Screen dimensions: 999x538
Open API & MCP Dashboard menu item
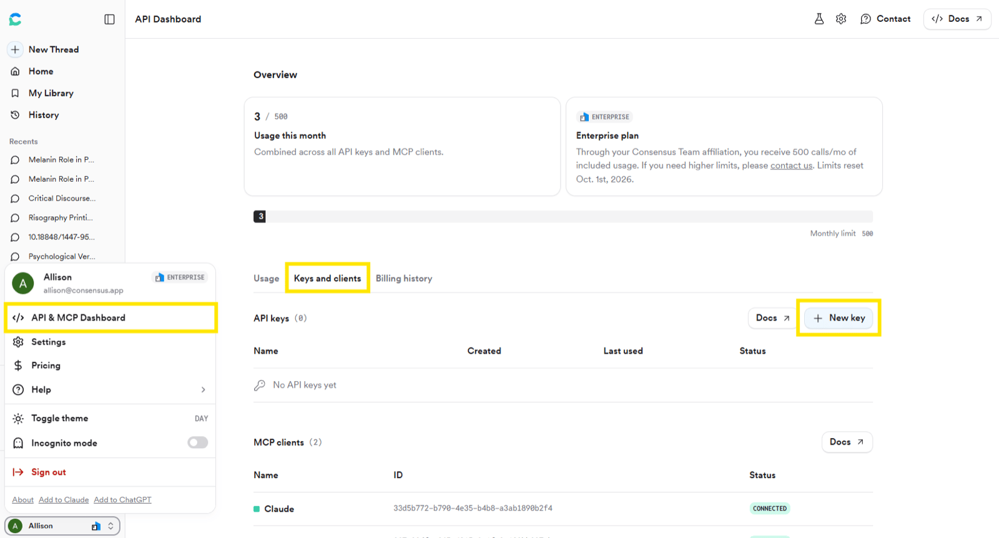tap(111, 317)
